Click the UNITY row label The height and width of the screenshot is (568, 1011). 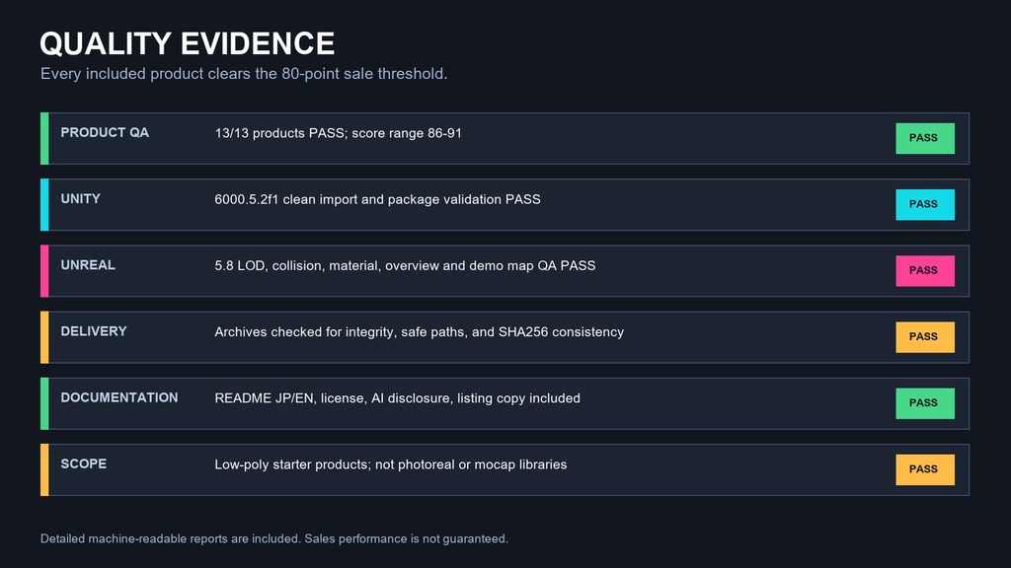tap(81, 199)
